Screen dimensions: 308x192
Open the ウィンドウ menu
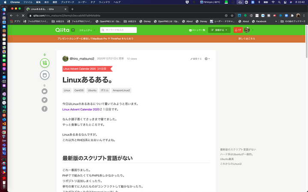pyautogui.click(x=104, y=2)
